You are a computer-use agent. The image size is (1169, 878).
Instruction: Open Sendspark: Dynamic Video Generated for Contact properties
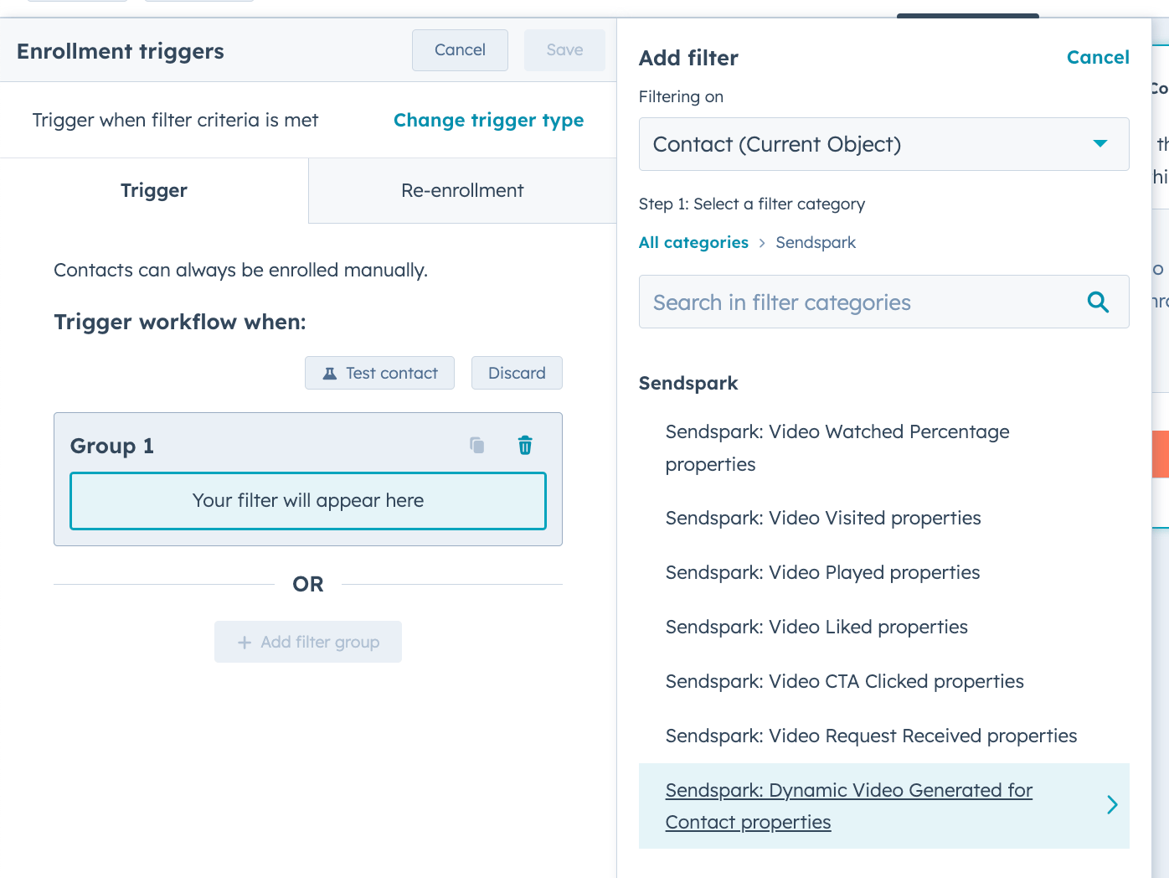point(883,806)
